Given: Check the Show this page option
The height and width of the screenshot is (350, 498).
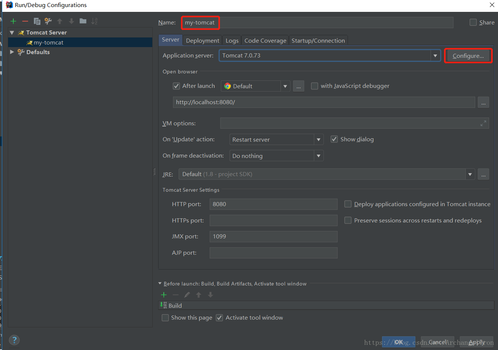Looking at the screenshot, I should click(165, 318).
